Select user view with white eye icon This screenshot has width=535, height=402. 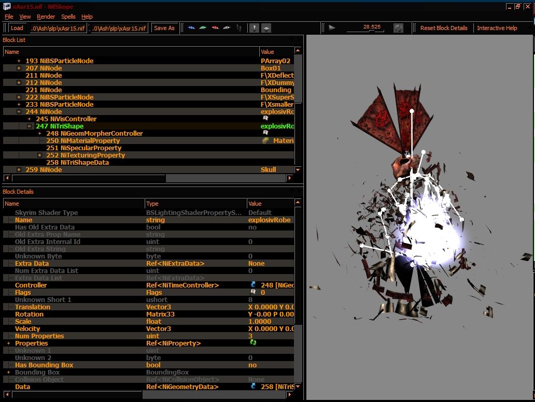point(227,28)
